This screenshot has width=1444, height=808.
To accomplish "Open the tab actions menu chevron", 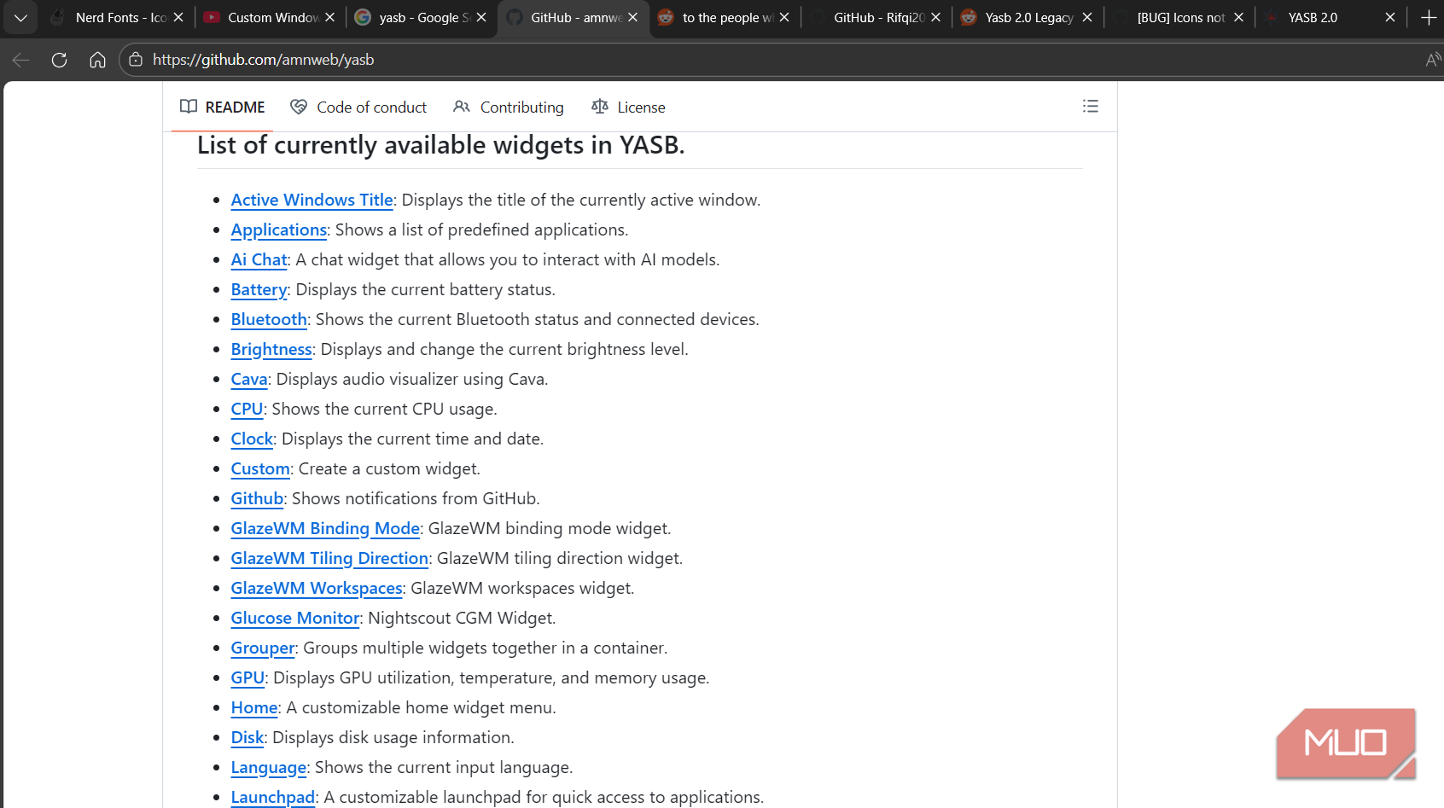I will pos(20,17).
